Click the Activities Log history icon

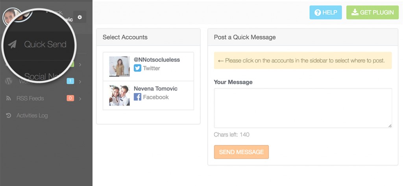point(8,116)
